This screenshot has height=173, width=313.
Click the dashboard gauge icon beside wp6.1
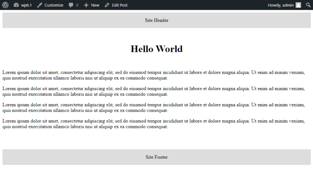[x=16, y=5]
